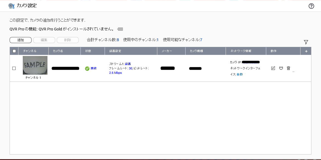The image size is (321, 160).
Task: Click the 自動 network interface link
Action: 240,74
